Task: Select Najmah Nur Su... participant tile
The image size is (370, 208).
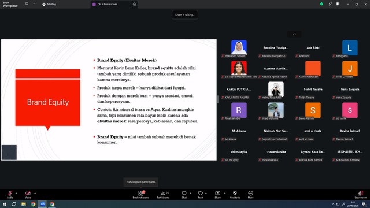Action: click(x=276, y=131)
